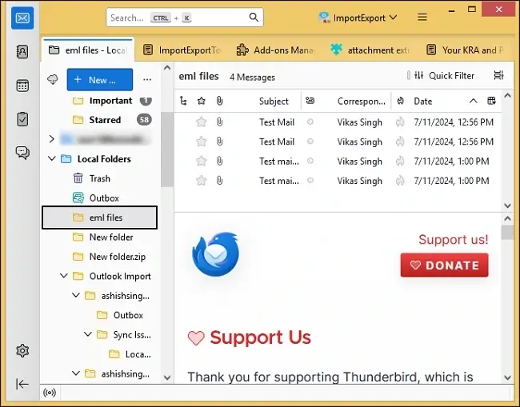Image resolution: width=520 pixels, height=407 pixels.
Task: Toggle read status of second Test Mail
Action: (x=310, y=142)
